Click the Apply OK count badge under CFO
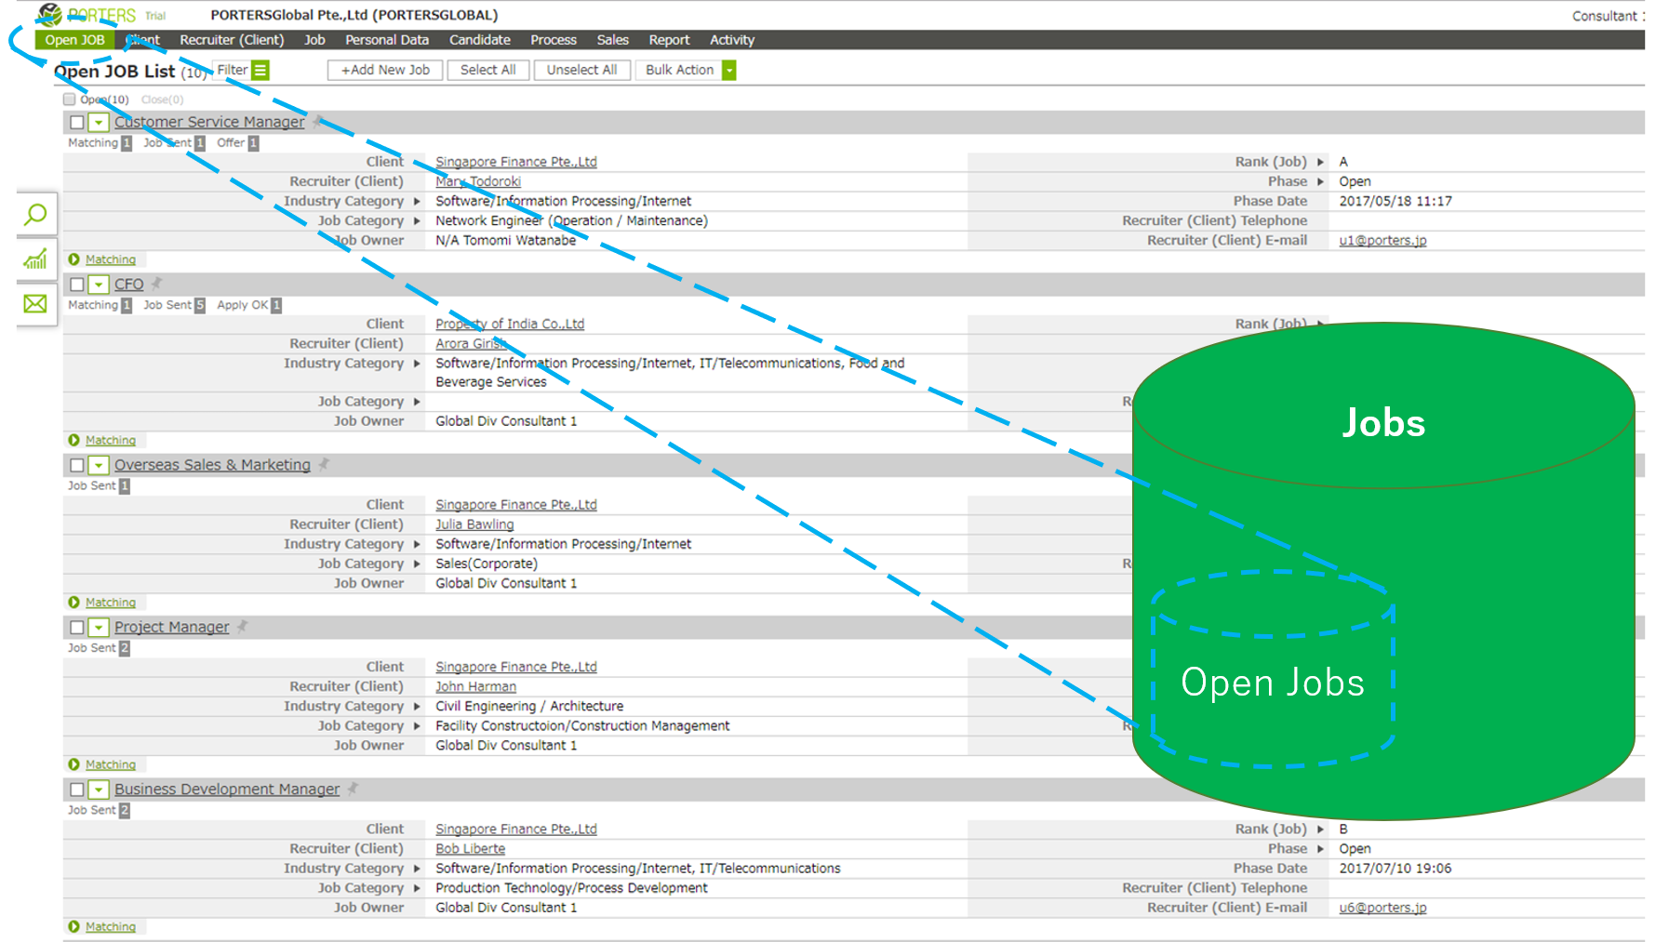 point(276,305)
